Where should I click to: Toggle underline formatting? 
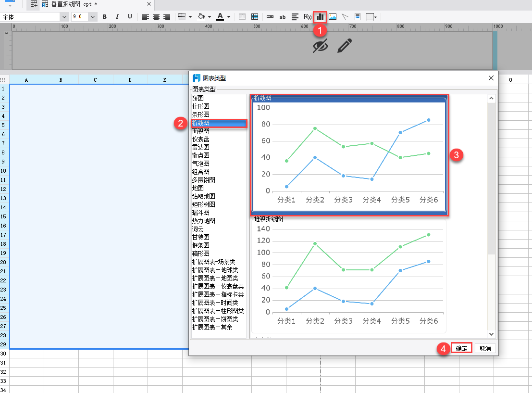130,17
